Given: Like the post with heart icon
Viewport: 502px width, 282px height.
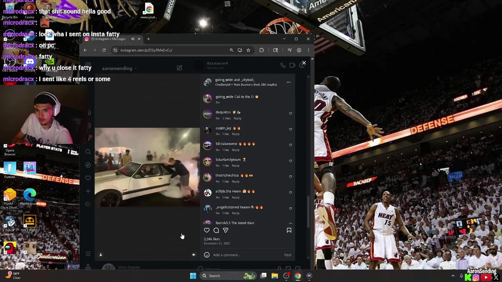Looking at the screenshot, I should point(207,230).
